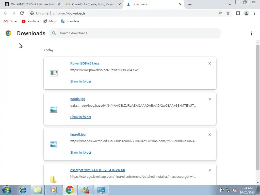Viewport: 260px width, 195px height.
Task: Click the PowerISO8-x64.exe file icon
Action: click(54, 73)
